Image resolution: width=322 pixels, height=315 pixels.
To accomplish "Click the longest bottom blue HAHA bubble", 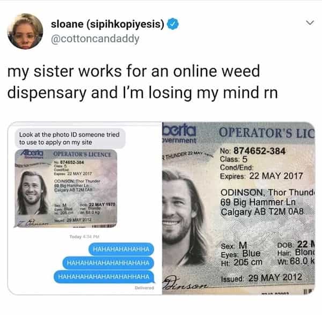I will [x=104, y=276].
